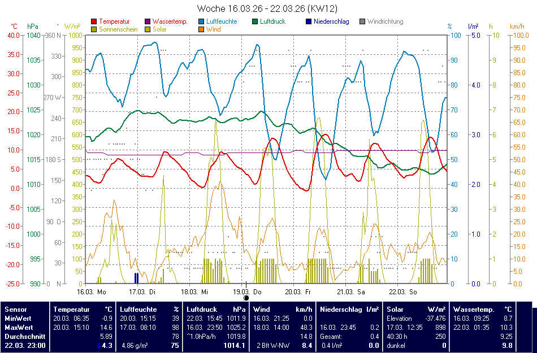Click the dark blue Niederschlag legend swatch
The width and height of the screenshot is (537, 353).
tap(309, 22)
